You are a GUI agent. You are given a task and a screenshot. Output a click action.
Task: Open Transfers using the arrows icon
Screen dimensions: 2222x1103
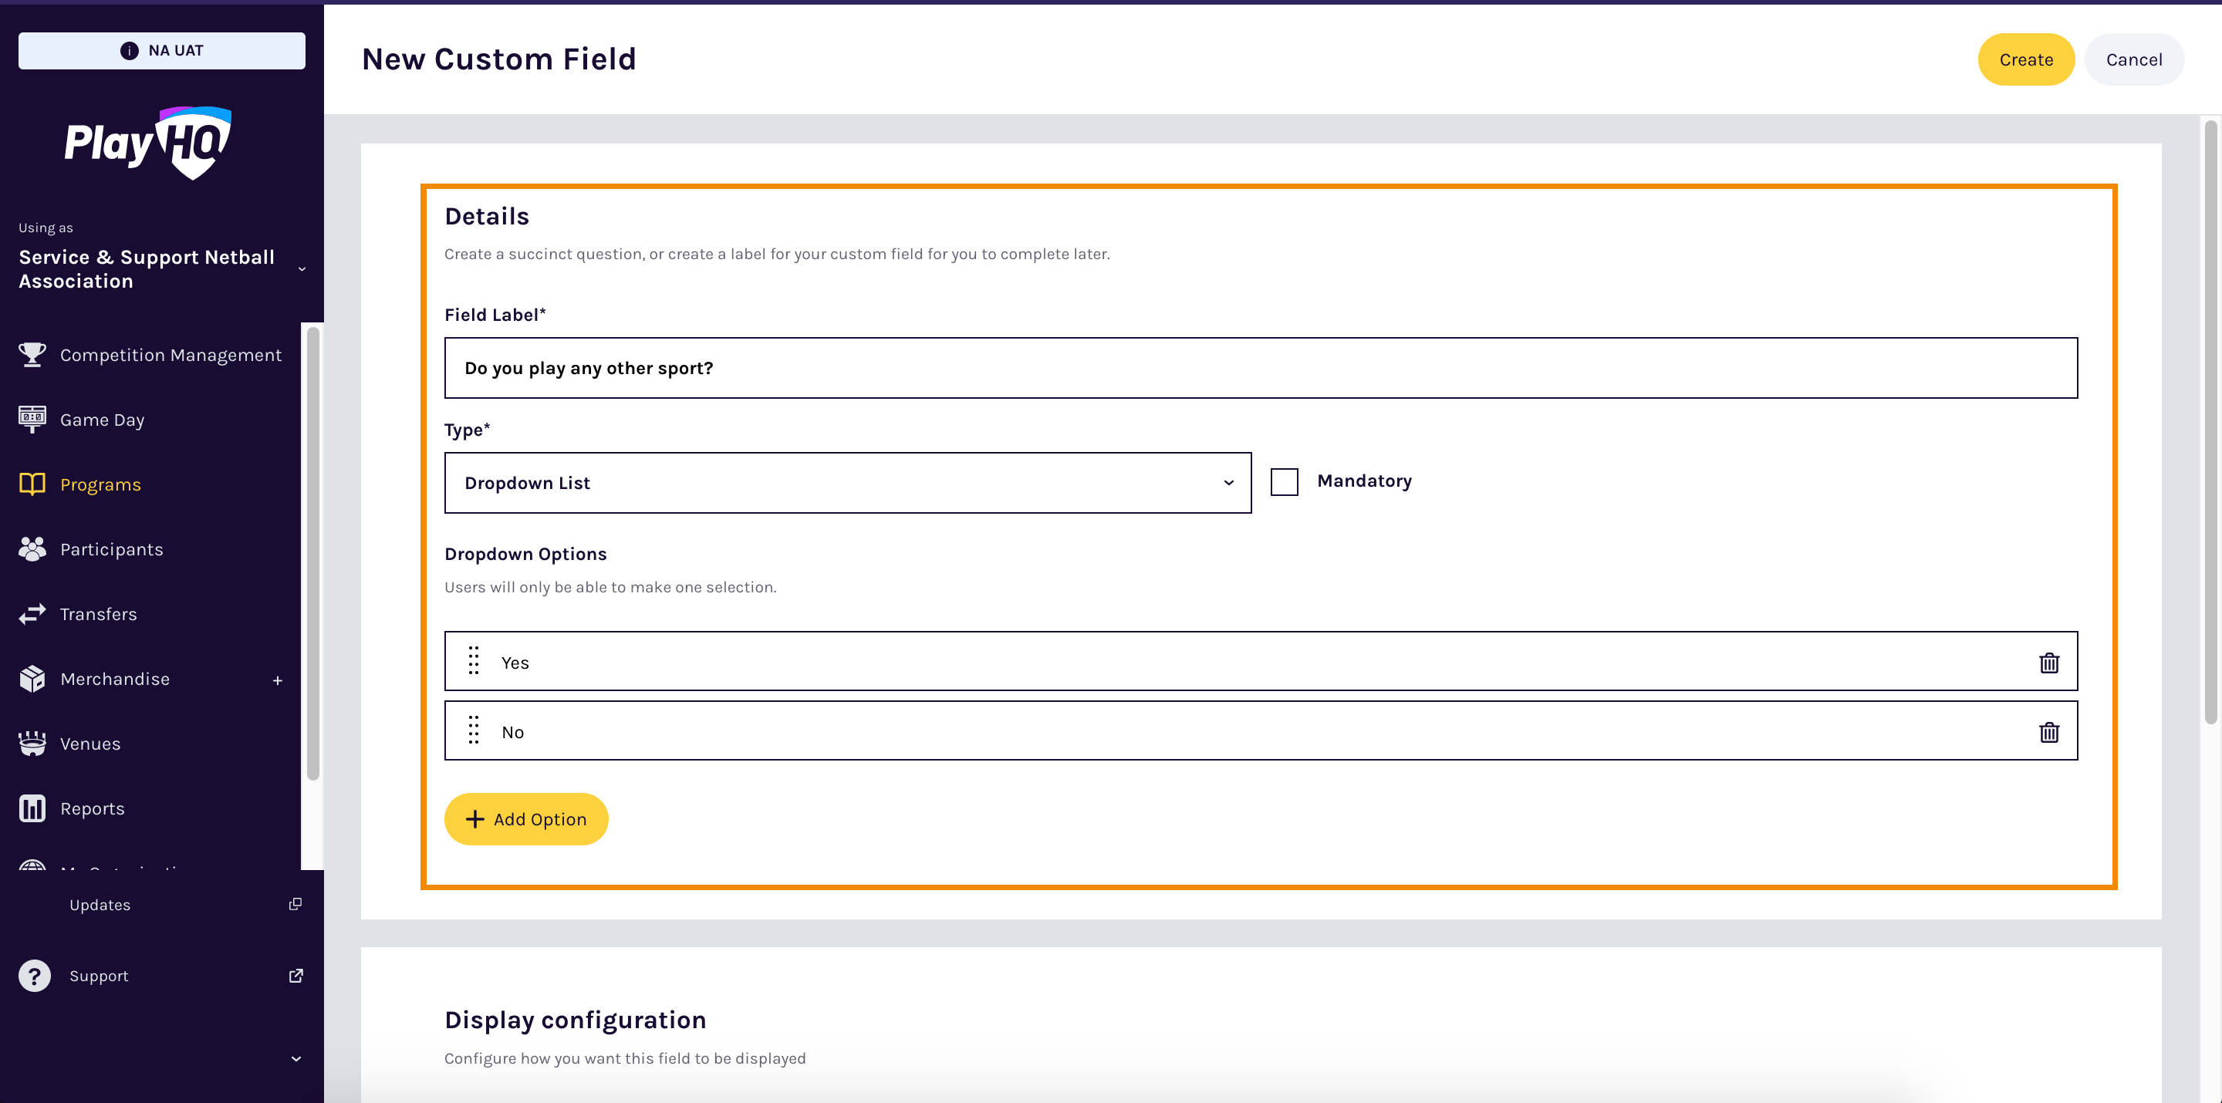32,613
